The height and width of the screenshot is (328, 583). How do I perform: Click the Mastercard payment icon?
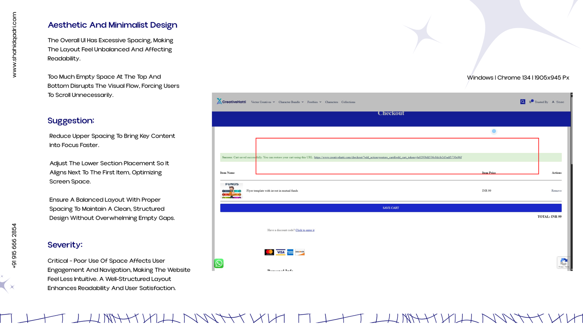(269, 252)
